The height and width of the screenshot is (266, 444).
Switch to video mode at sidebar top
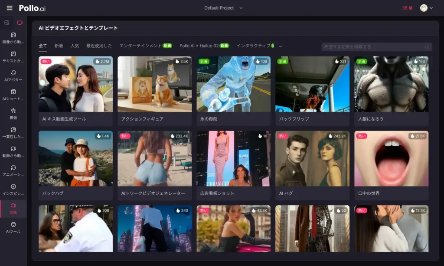20,23
